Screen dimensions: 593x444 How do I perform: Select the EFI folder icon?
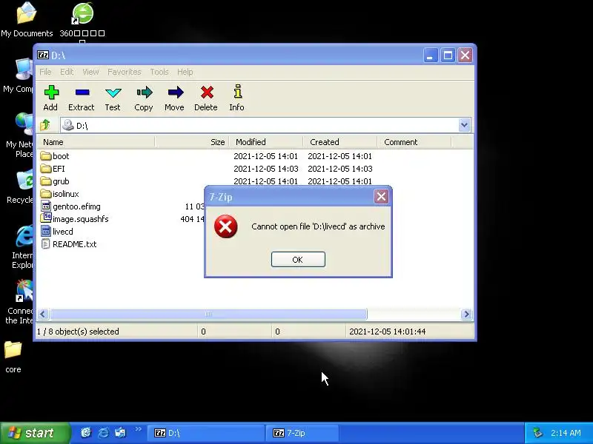46,169
